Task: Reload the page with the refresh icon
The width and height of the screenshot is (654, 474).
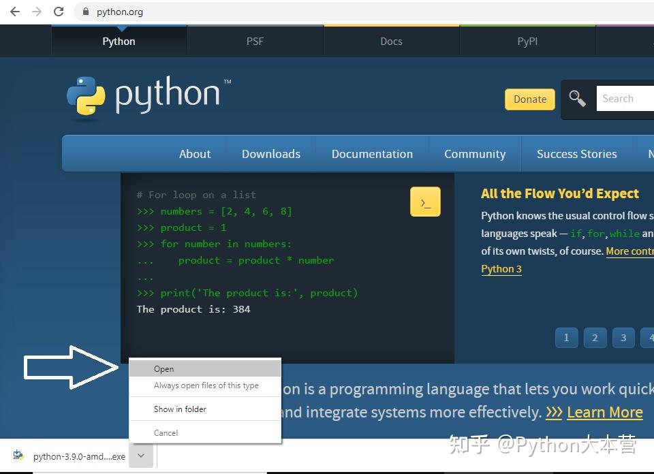Action: pos(59,11)
